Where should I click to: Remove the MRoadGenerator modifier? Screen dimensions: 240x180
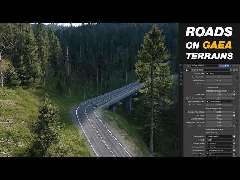234,66
